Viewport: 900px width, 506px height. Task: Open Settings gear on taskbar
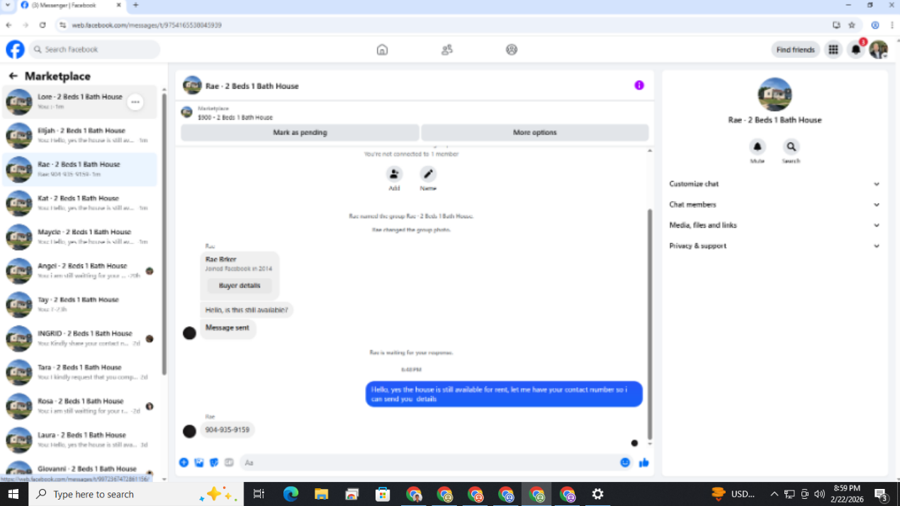(597, 494)
